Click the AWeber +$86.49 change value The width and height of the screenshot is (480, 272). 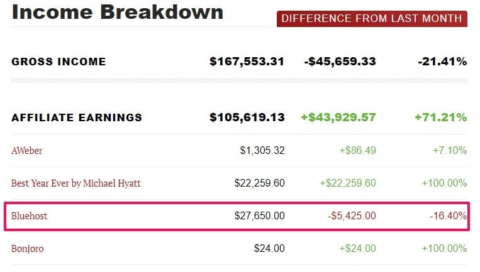[x=357, y=150]
